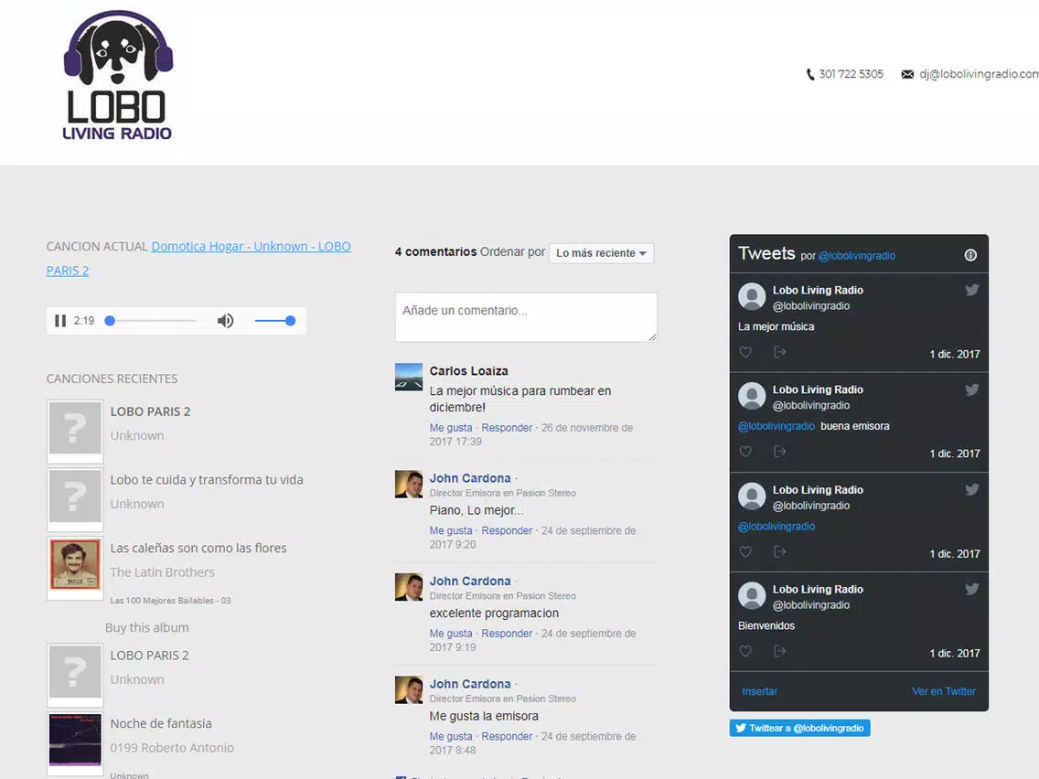Click Responder on 'Piano, Lo mejor' comment
Viewport: 1039px width, 779px height.
(x=507, y=530)
